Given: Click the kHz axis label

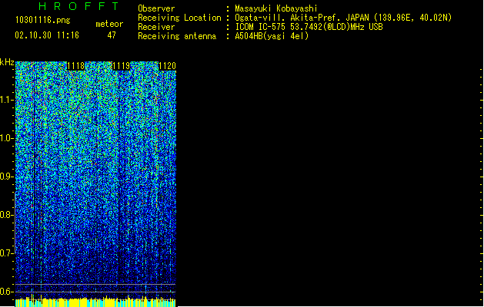Looking at the screenshot, I should (x=7, y=62).
